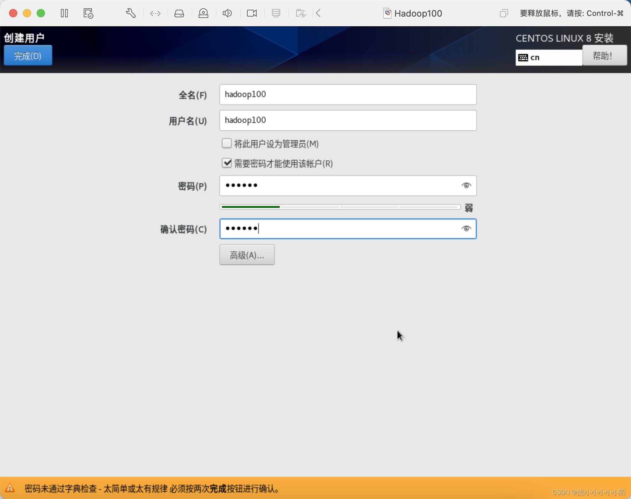
Task: Click the password strength bar
Action: pyautogui.click(x=340, y=207)
